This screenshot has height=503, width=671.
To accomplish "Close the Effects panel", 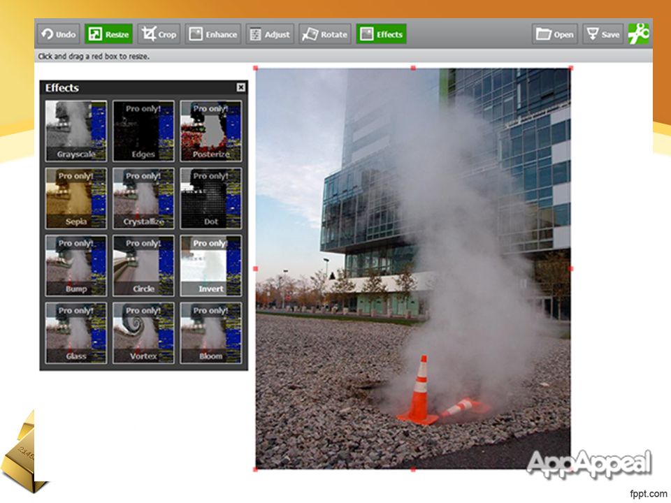I will (241, 87).
